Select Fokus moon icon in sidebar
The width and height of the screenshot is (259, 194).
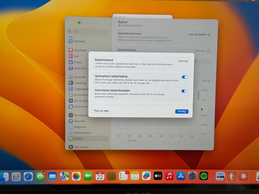(71, 62)
